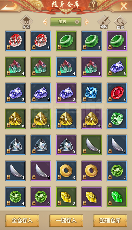Click the 修改 brush edit icon
132x230 pixels.
click(x=104, y=22)
